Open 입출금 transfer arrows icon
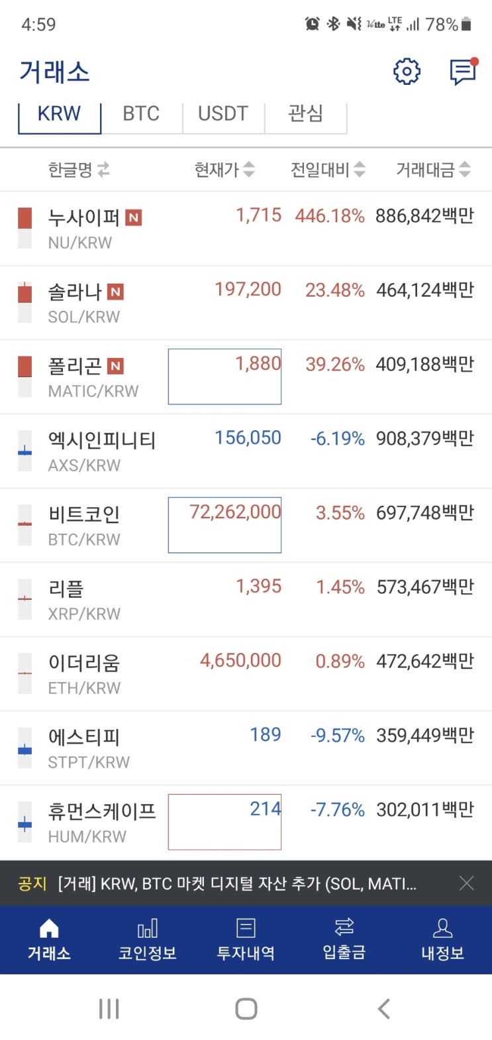This screenshot has width=492, height=1040. point(344,927)
